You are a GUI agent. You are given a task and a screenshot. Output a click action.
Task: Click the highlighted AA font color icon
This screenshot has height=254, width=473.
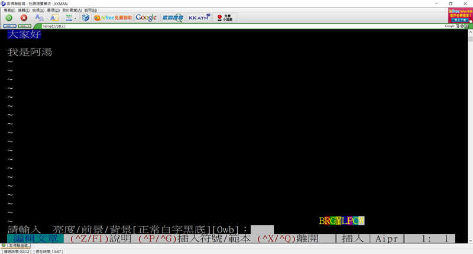[x=54, y=18]
